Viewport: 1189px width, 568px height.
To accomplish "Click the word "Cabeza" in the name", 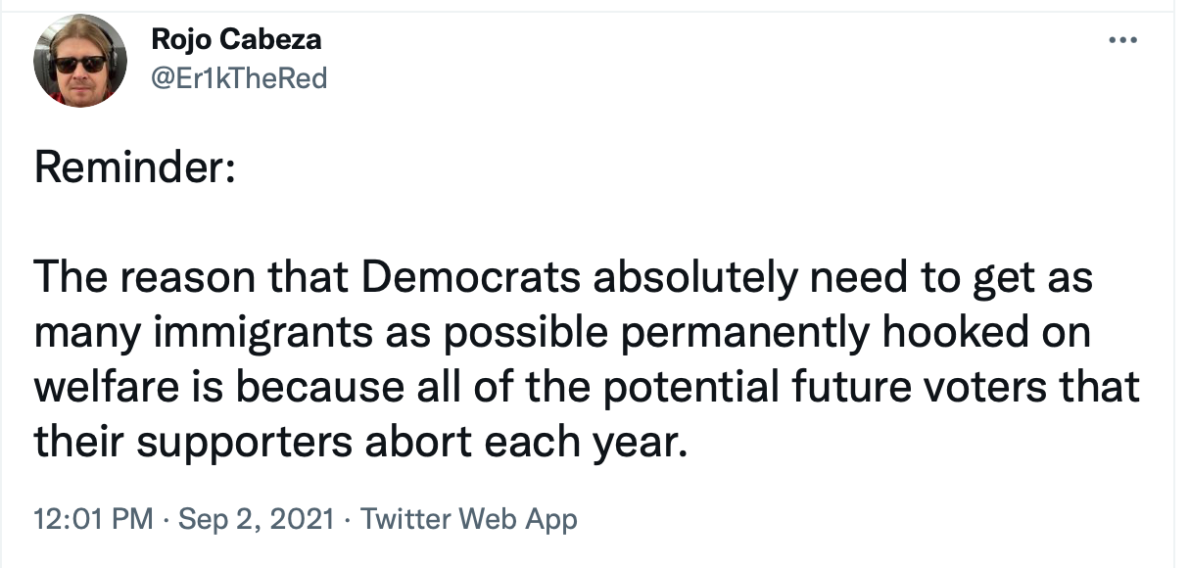I will tap(274, 40).
